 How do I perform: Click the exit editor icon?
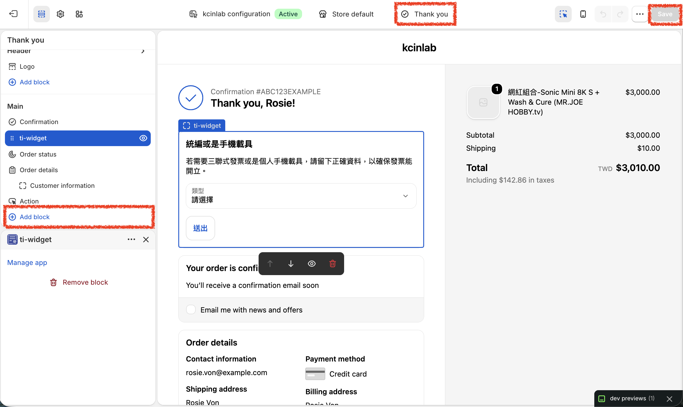14,14
